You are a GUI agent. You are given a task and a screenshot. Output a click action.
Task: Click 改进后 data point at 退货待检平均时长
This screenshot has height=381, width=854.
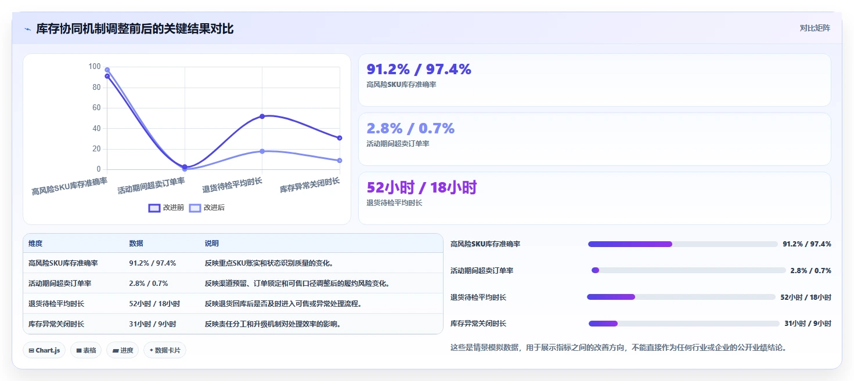[x=262, y=151]
